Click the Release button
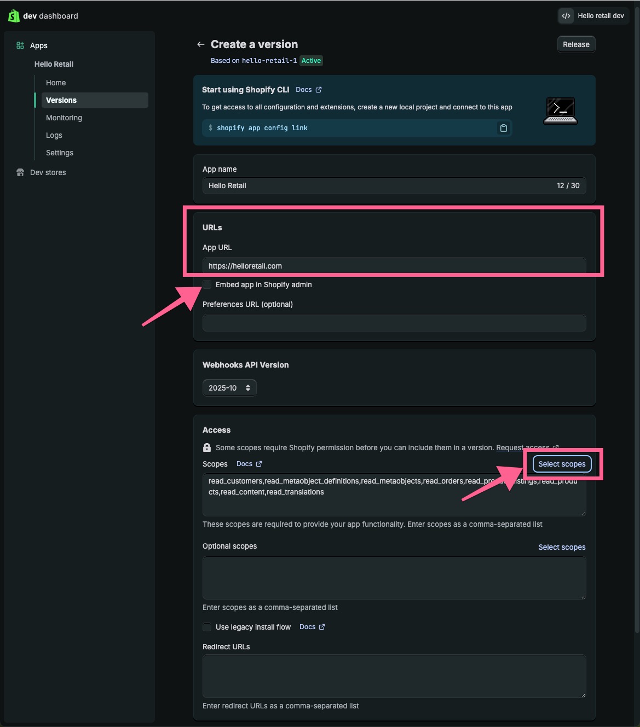640x727 pixels. (576, 44)
